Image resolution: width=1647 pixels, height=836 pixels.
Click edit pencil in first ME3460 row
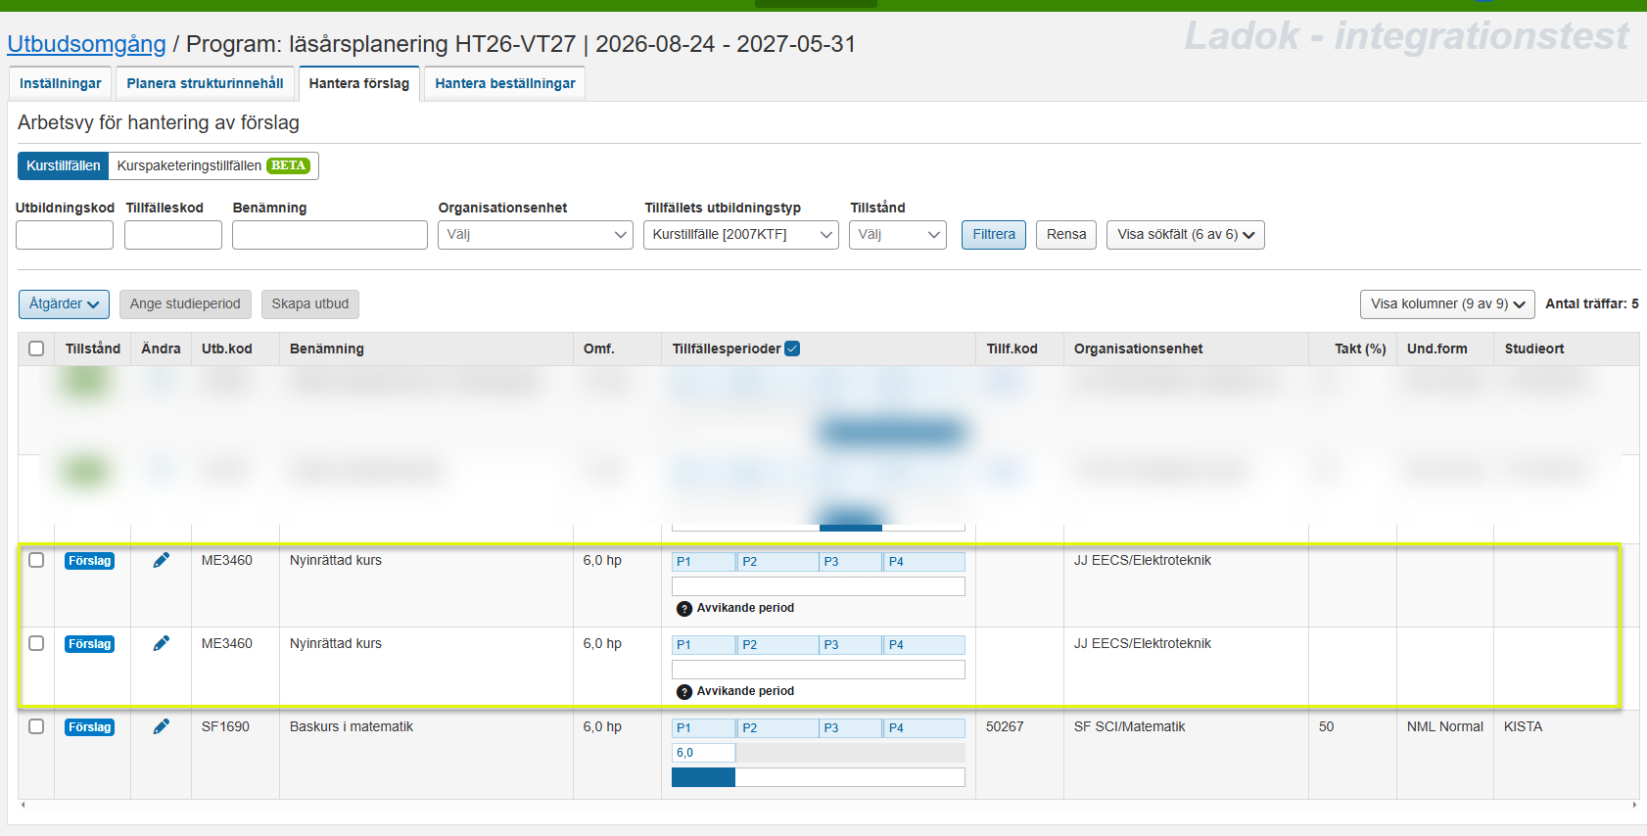[162, 560]
